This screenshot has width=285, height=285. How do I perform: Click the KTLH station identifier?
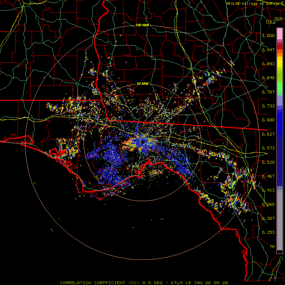point(177,283)
